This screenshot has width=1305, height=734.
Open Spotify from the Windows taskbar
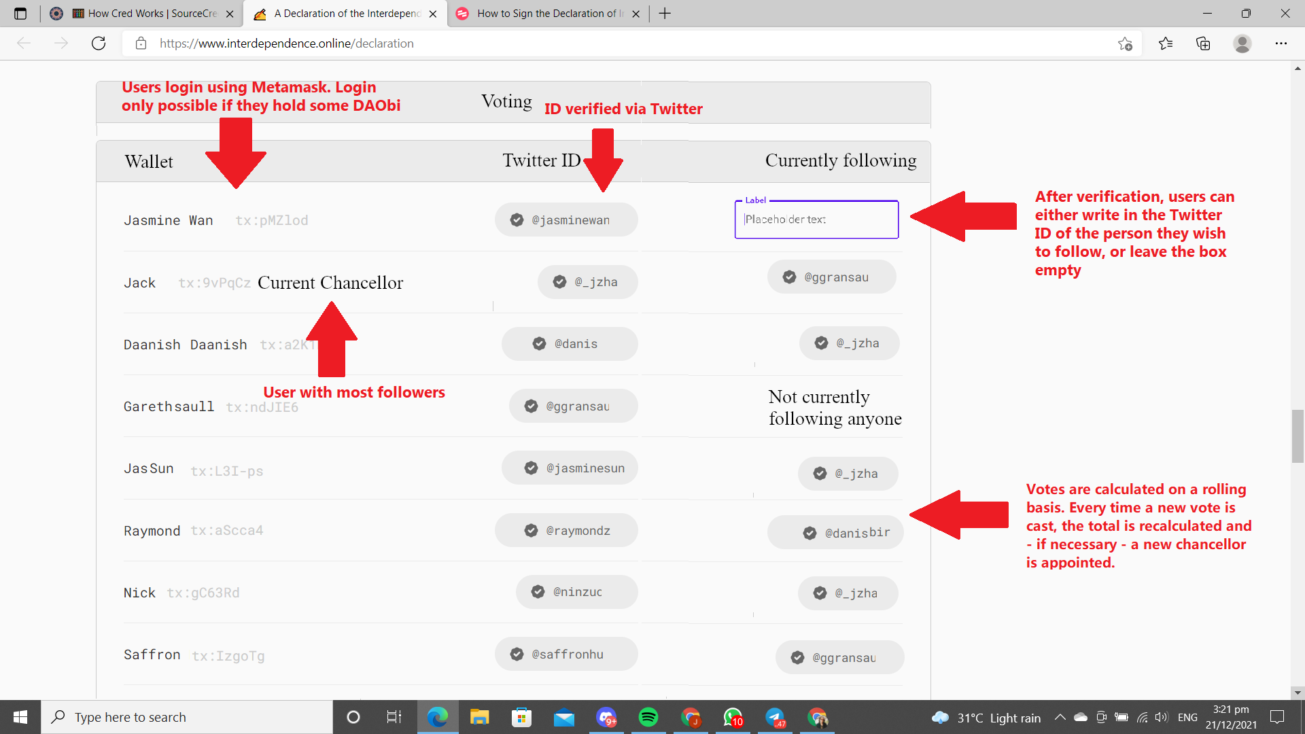pos(647,716)
